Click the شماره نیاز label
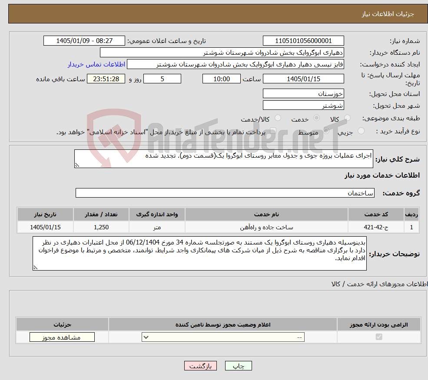428x380 pixels. [405, 41]
